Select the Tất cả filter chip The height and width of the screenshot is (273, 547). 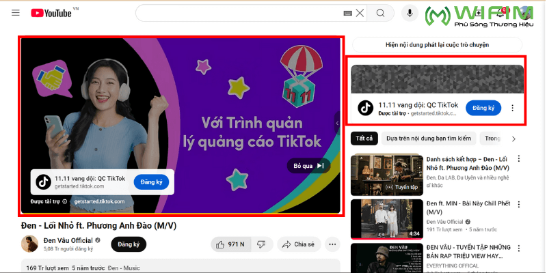364,139
